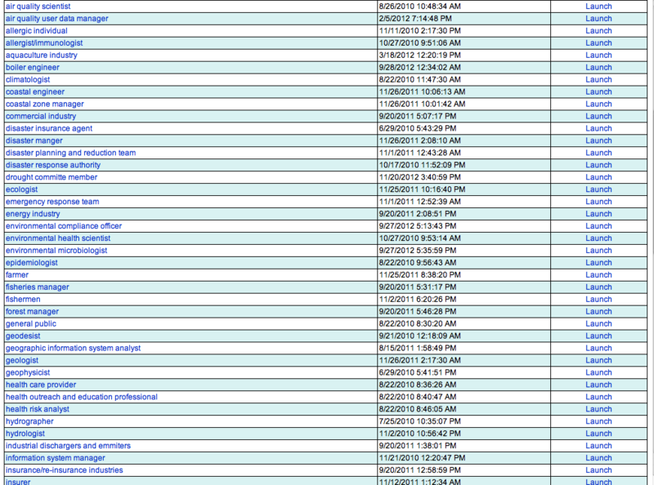
Task: Select the boiler engineer link
Action: 34,67
